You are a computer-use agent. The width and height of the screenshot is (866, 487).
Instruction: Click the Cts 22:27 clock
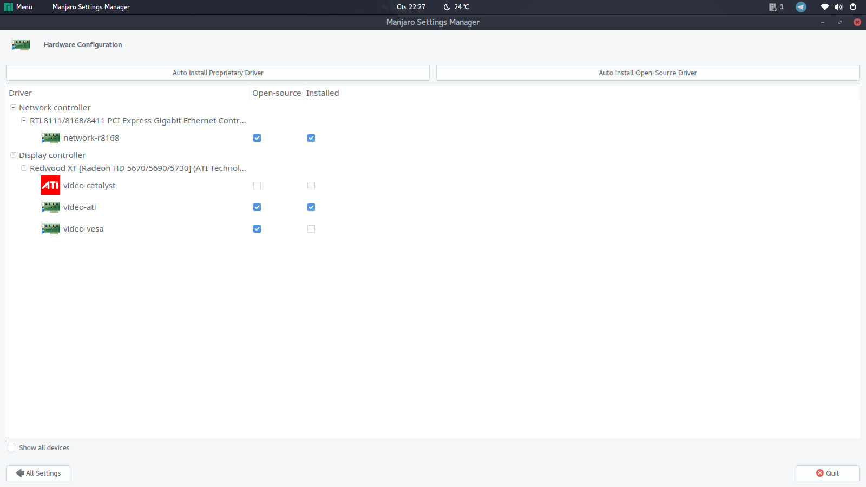(x=411, y=7)
